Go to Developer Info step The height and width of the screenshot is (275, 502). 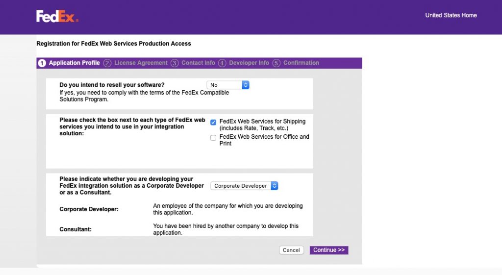coord(249,63)
